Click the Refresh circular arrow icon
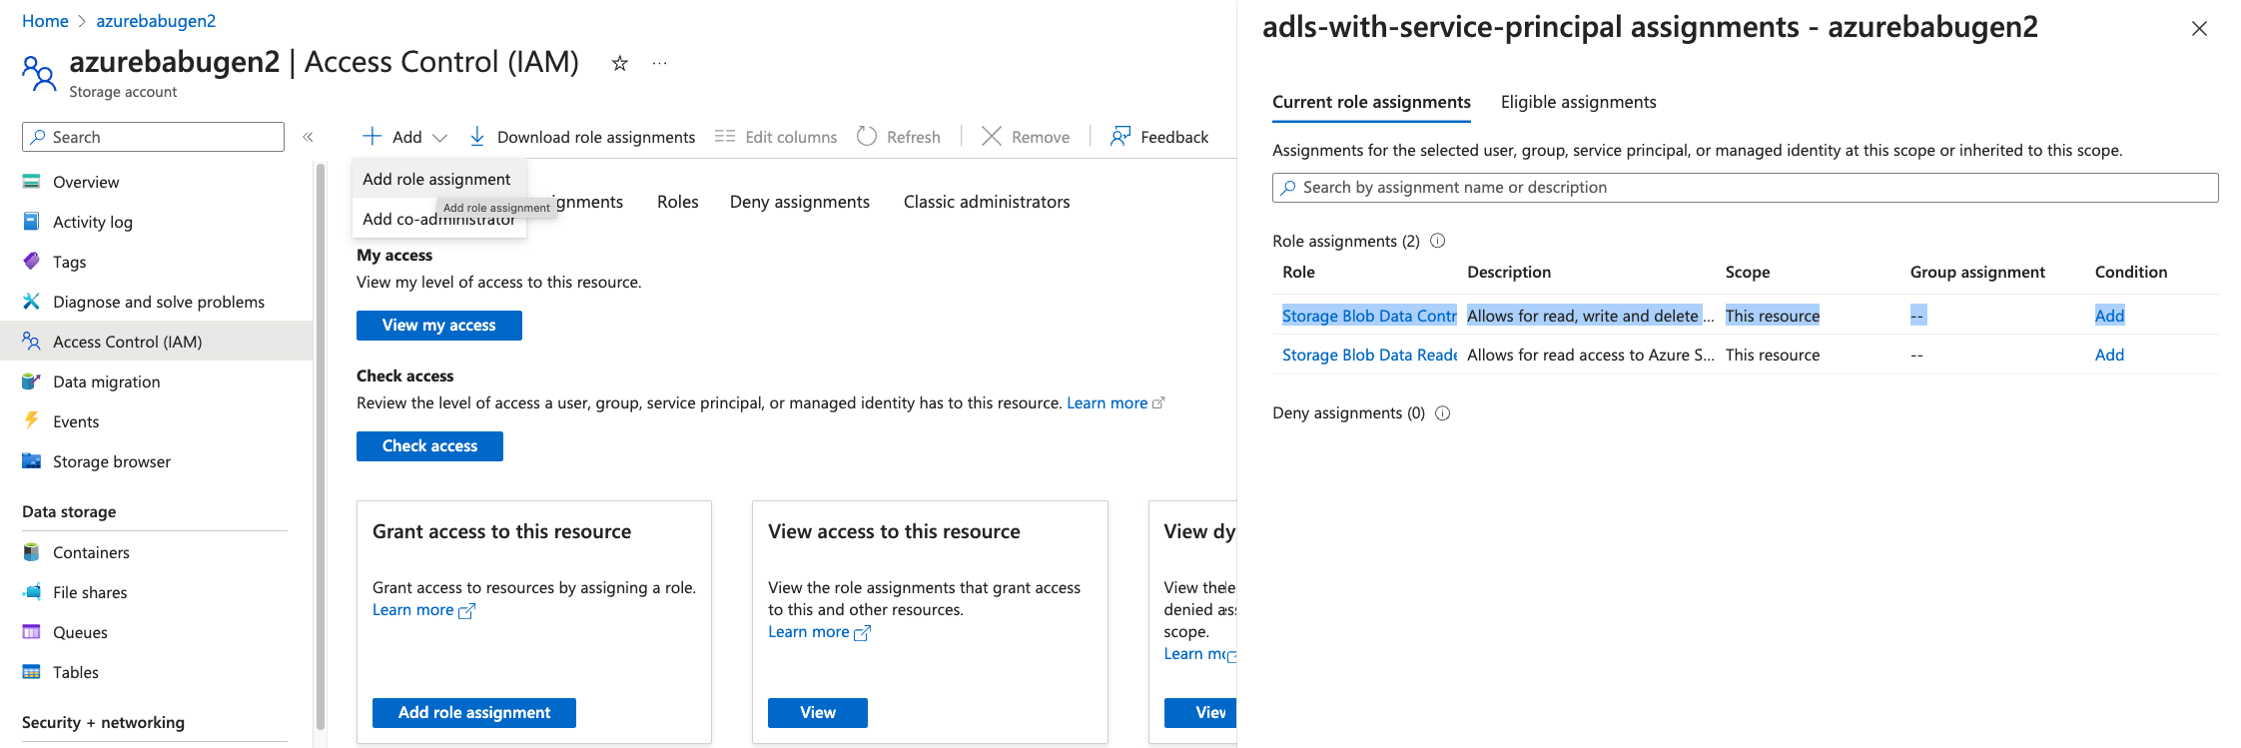 pos(867,136)
